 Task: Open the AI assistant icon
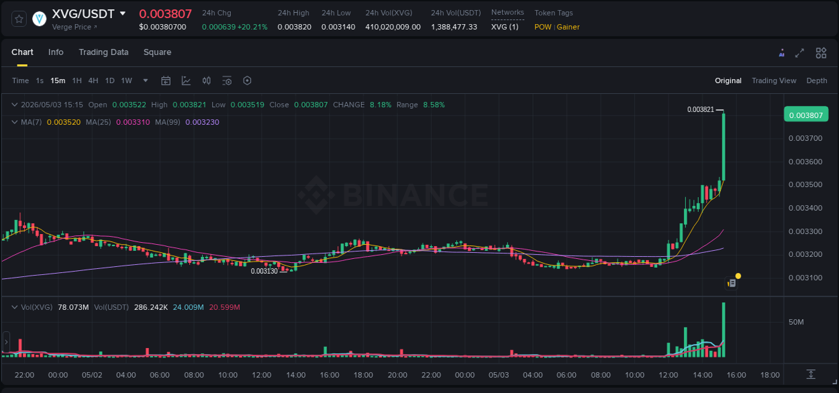[x=781, y=53]
